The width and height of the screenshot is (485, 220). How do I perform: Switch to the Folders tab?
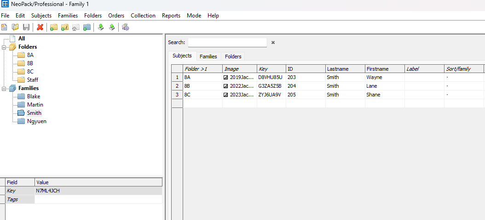(233, 56)
